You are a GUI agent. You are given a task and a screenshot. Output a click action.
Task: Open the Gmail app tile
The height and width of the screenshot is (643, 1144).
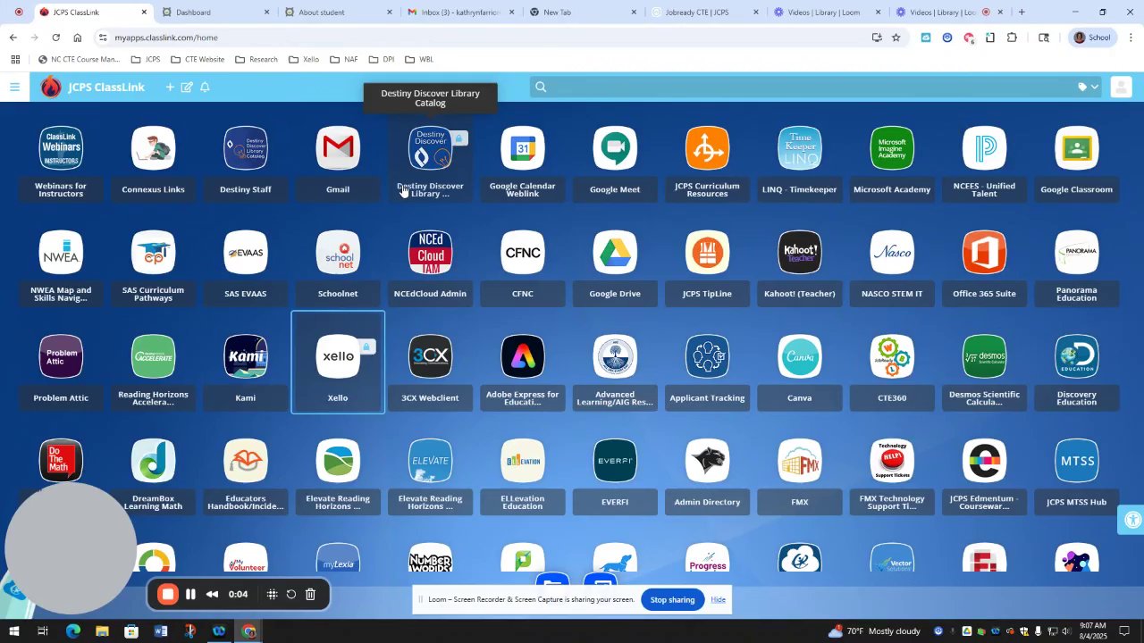click(338, 163)
